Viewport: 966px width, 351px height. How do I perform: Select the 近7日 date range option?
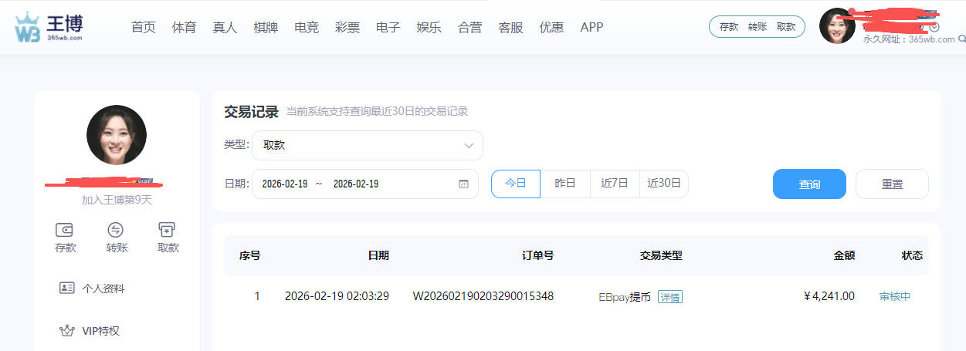(x=615, y=184)
